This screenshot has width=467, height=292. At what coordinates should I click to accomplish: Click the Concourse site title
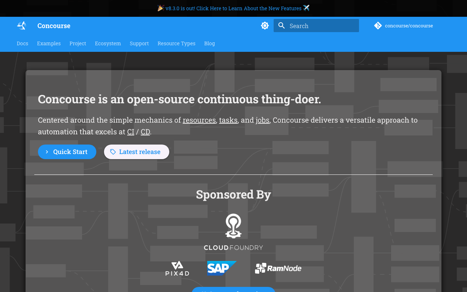pyautogui.click(x=54, y=26)
